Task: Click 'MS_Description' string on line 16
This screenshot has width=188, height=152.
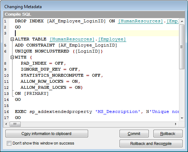Action: coord(118,112)
